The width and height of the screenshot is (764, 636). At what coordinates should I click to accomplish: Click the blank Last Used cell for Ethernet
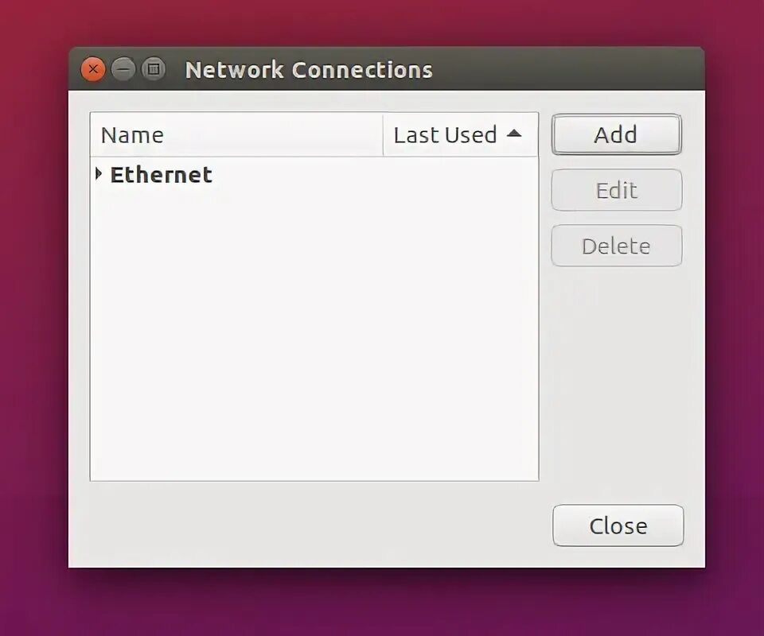[461, 175]
